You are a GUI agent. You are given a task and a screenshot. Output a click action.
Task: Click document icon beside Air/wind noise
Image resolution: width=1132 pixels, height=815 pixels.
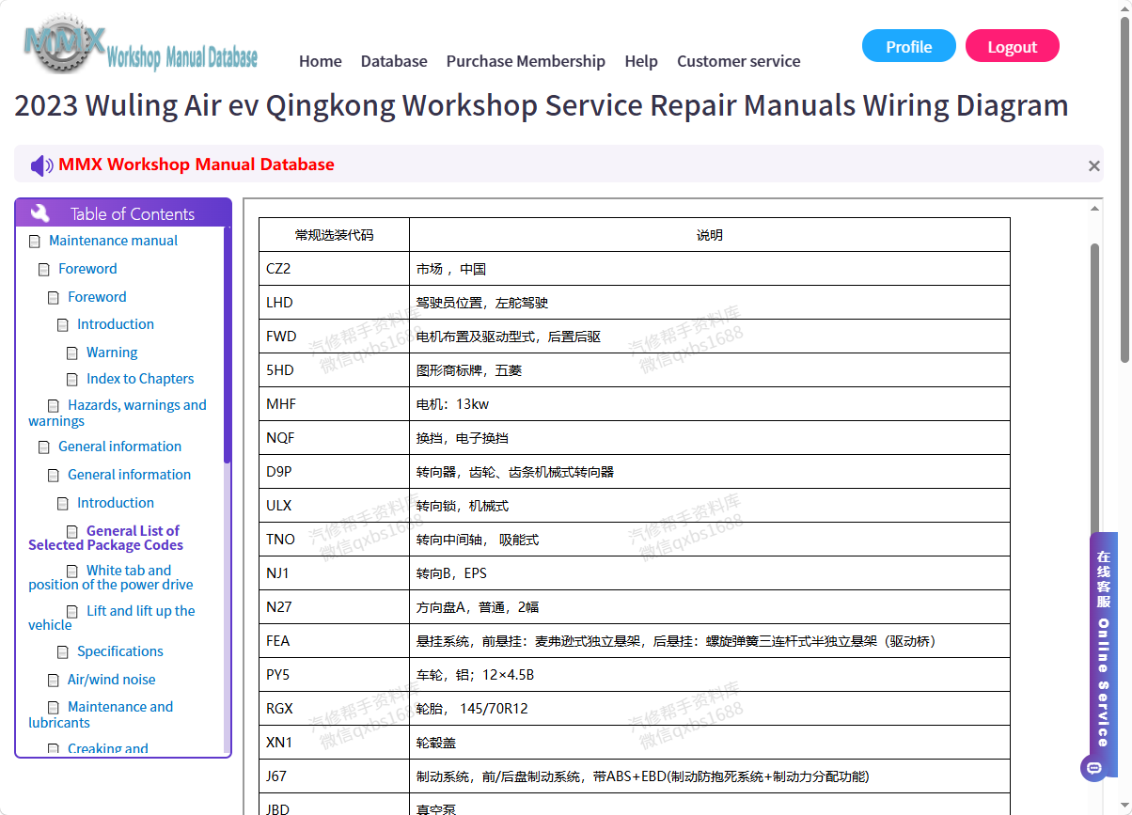pyautogui.click(x=54, y=681)
